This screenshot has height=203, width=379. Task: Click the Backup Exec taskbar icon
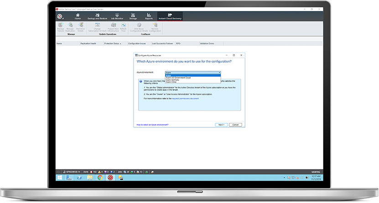(110, 178)
